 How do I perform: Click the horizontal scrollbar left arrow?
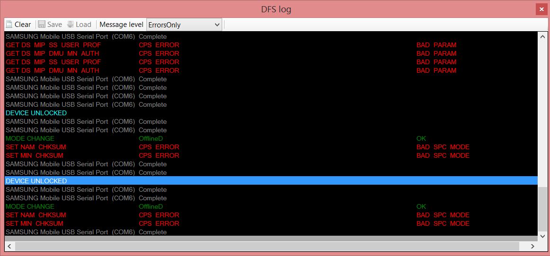tap(9, 246)
